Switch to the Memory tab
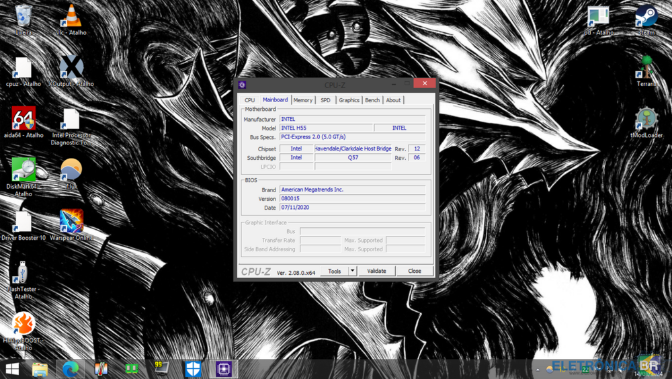This screenshot has width=672, height=379. 302,100
